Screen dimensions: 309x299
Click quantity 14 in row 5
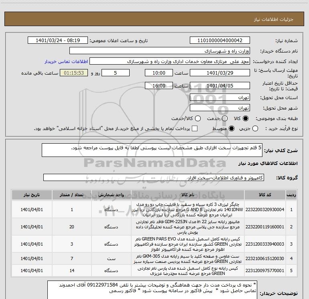(72, 271)
